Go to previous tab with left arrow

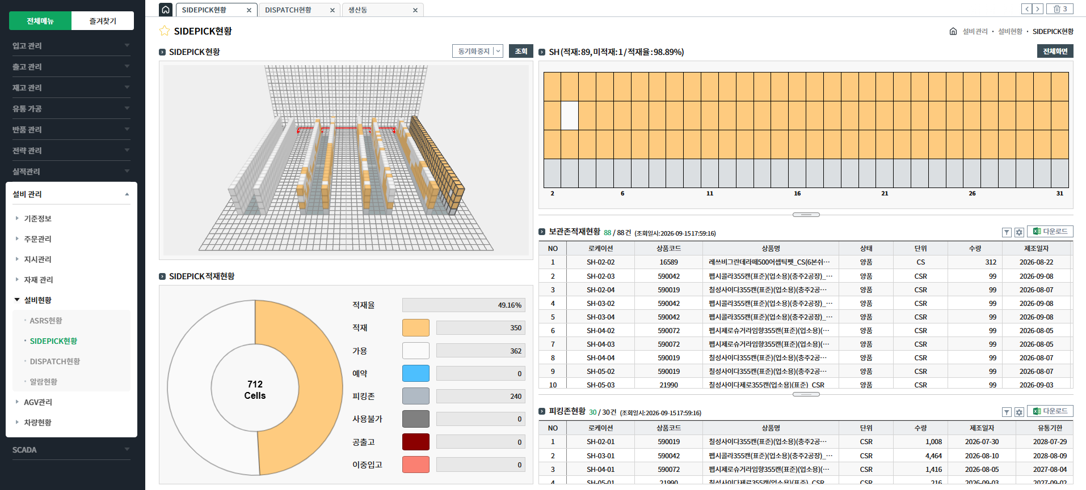[1026, 8]
